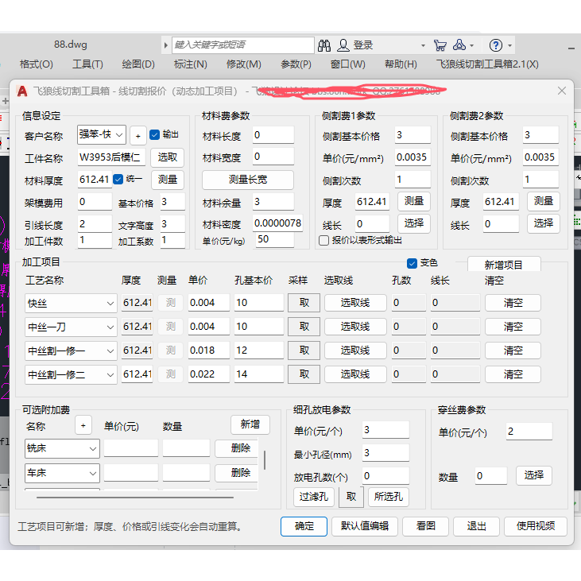Click the keyword search input field
Viewport: 581px width, 581px height.
tap(243, 45)
